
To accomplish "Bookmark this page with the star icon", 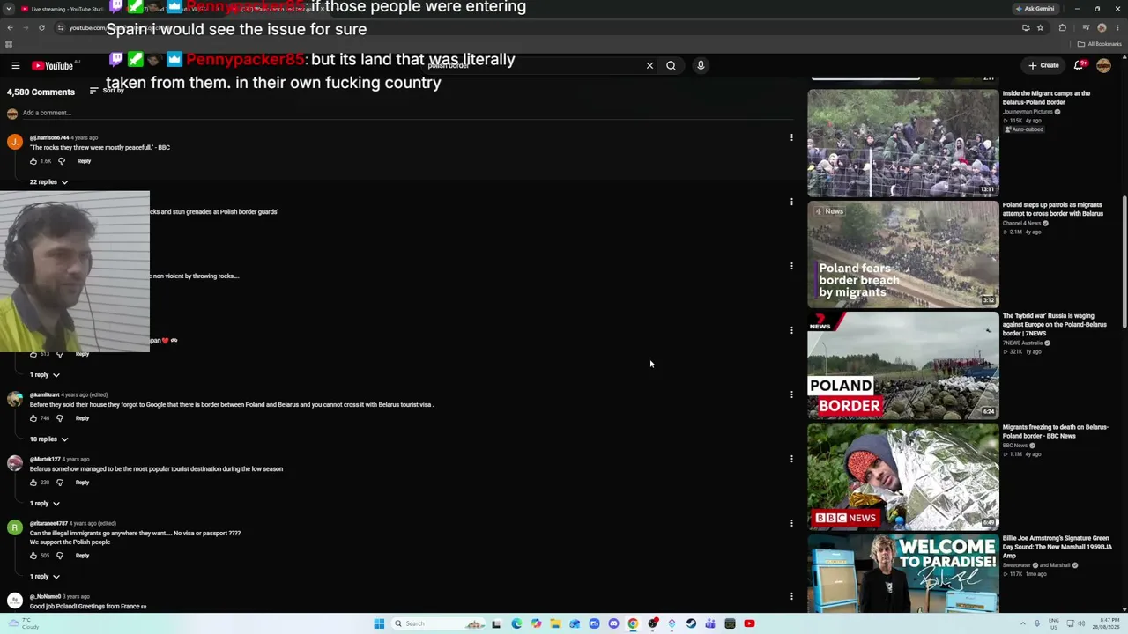I will point(1040,28).
